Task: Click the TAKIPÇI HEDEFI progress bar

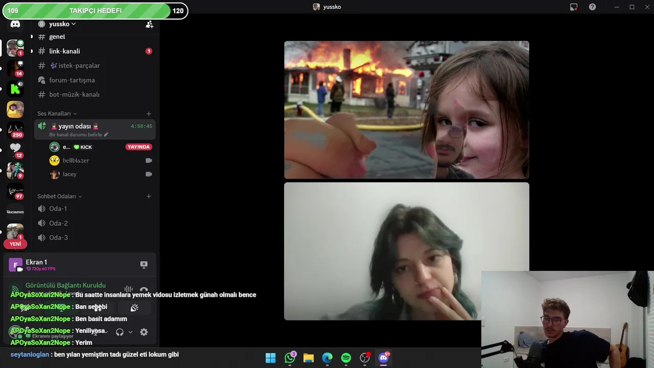Action: (95, 11)
